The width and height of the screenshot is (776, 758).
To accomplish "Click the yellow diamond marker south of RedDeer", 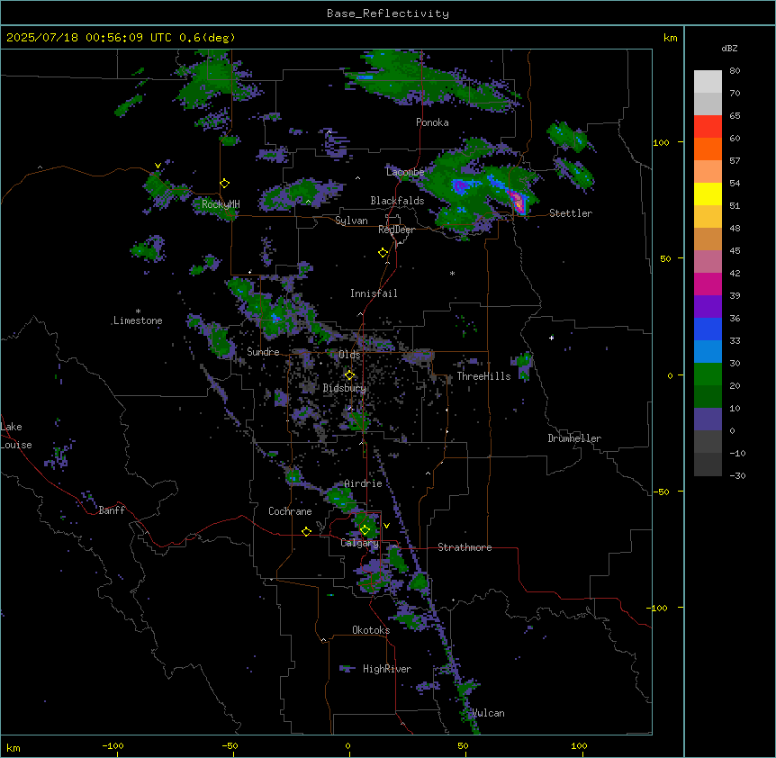I will point(383,253).
